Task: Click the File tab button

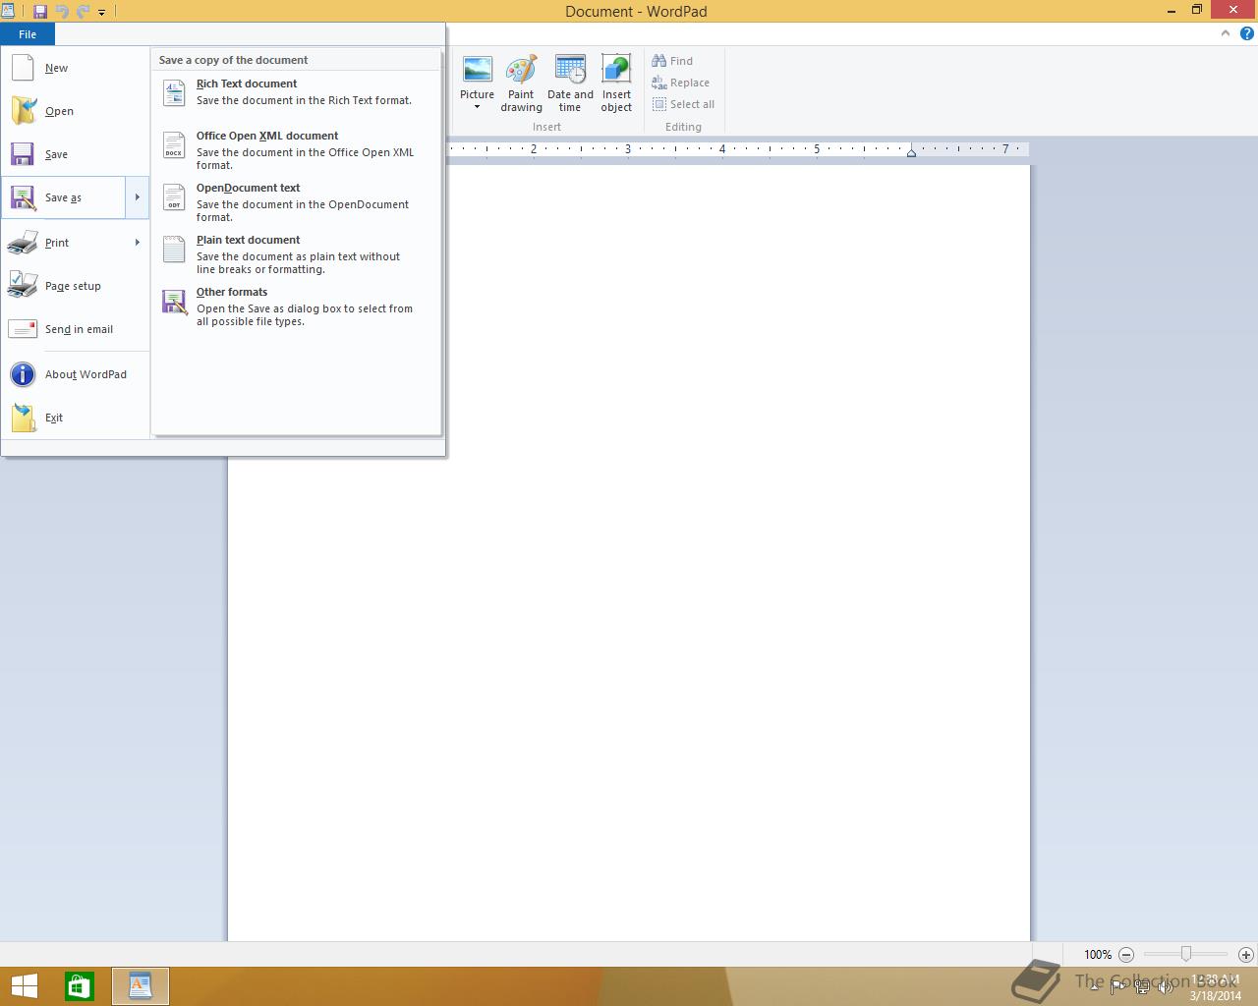Action: [28, 34]
